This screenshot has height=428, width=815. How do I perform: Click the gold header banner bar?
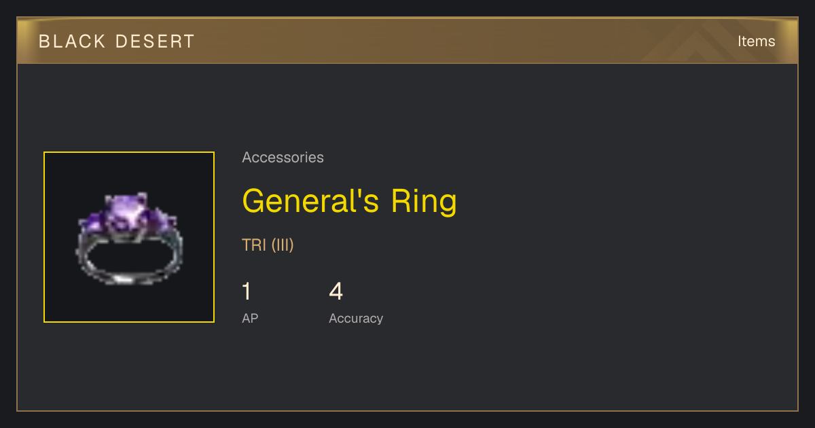pos(407,41)
